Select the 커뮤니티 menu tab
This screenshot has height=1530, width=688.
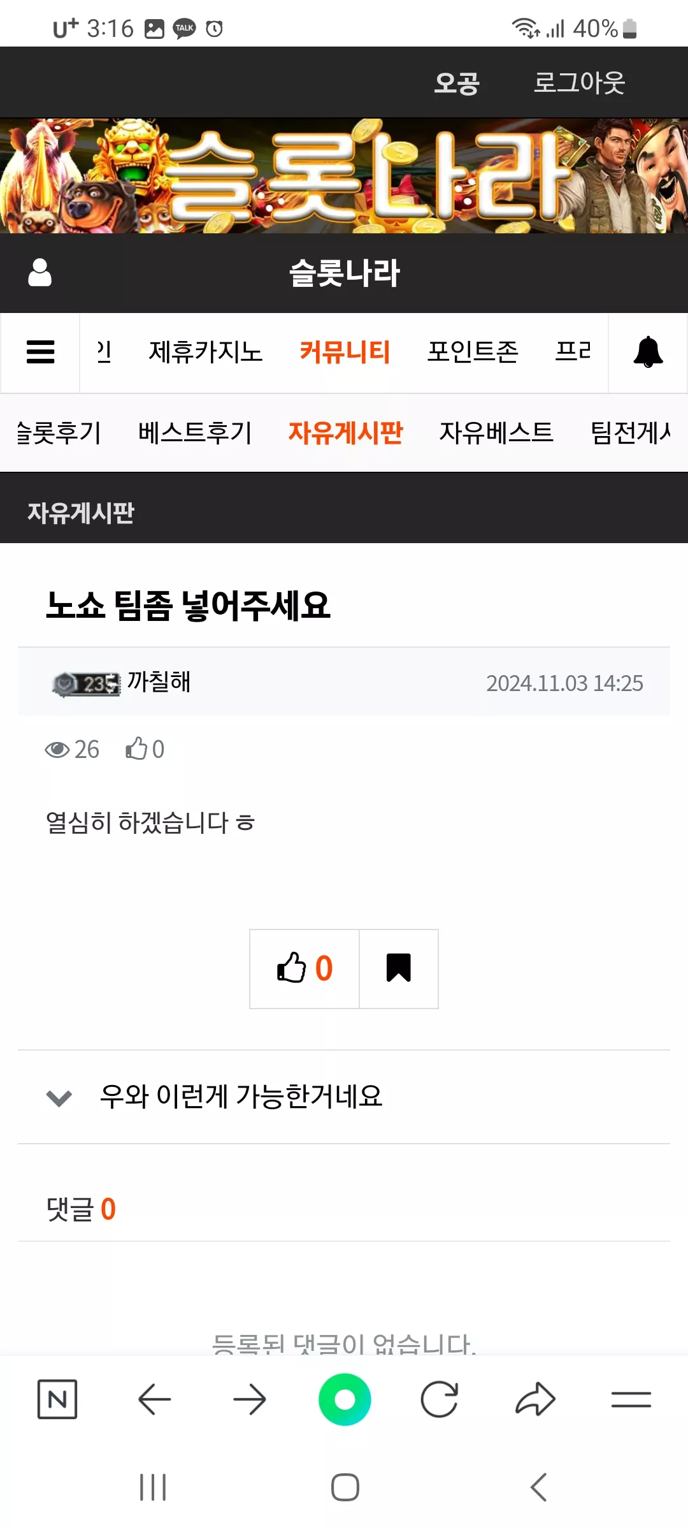345,352
